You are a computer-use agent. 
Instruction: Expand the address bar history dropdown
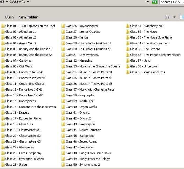pos(148,2)
